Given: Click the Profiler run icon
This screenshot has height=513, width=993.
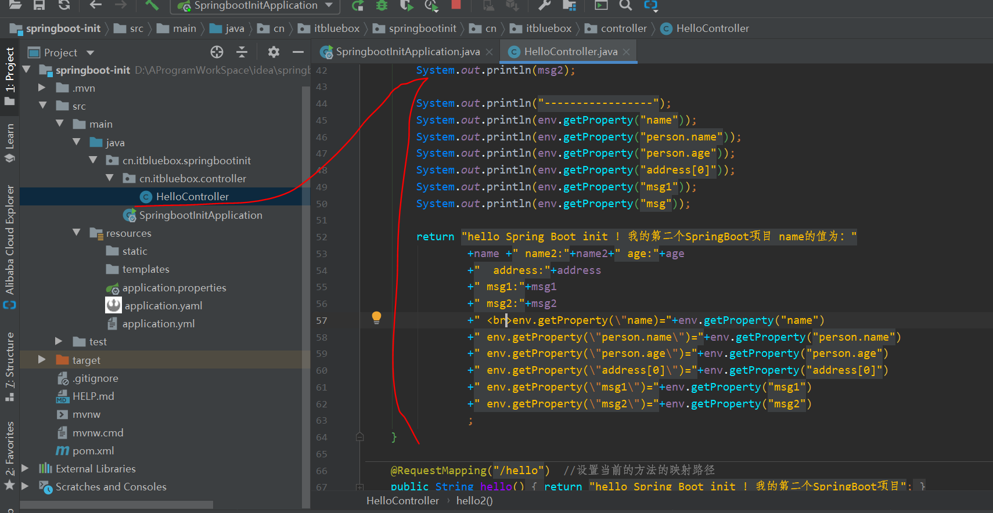Looking at the screenshot, I should [431, 5].
